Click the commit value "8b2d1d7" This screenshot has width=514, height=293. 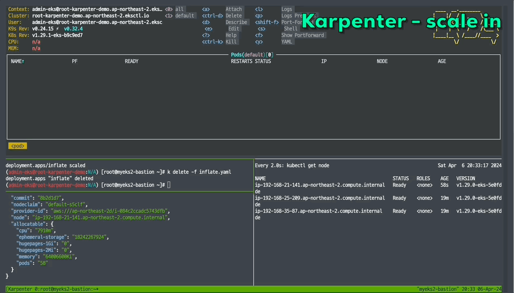[50, 198]
